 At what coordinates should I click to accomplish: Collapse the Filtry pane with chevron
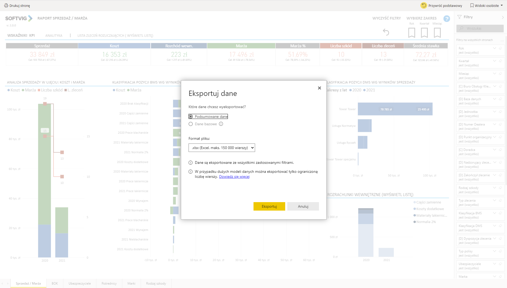point(503,17)
